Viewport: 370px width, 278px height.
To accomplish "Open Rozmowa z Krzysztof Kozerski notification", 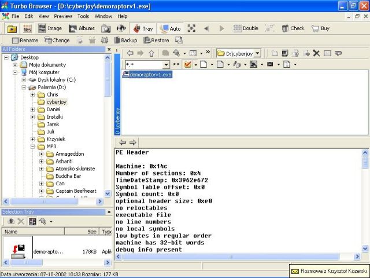I will tap(330, 271).
